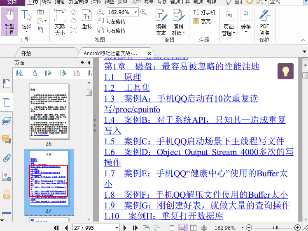Screen dimensions: 308x231
Task: Close the Android移动性能实战 document tab
Action: tap(149, 53)
